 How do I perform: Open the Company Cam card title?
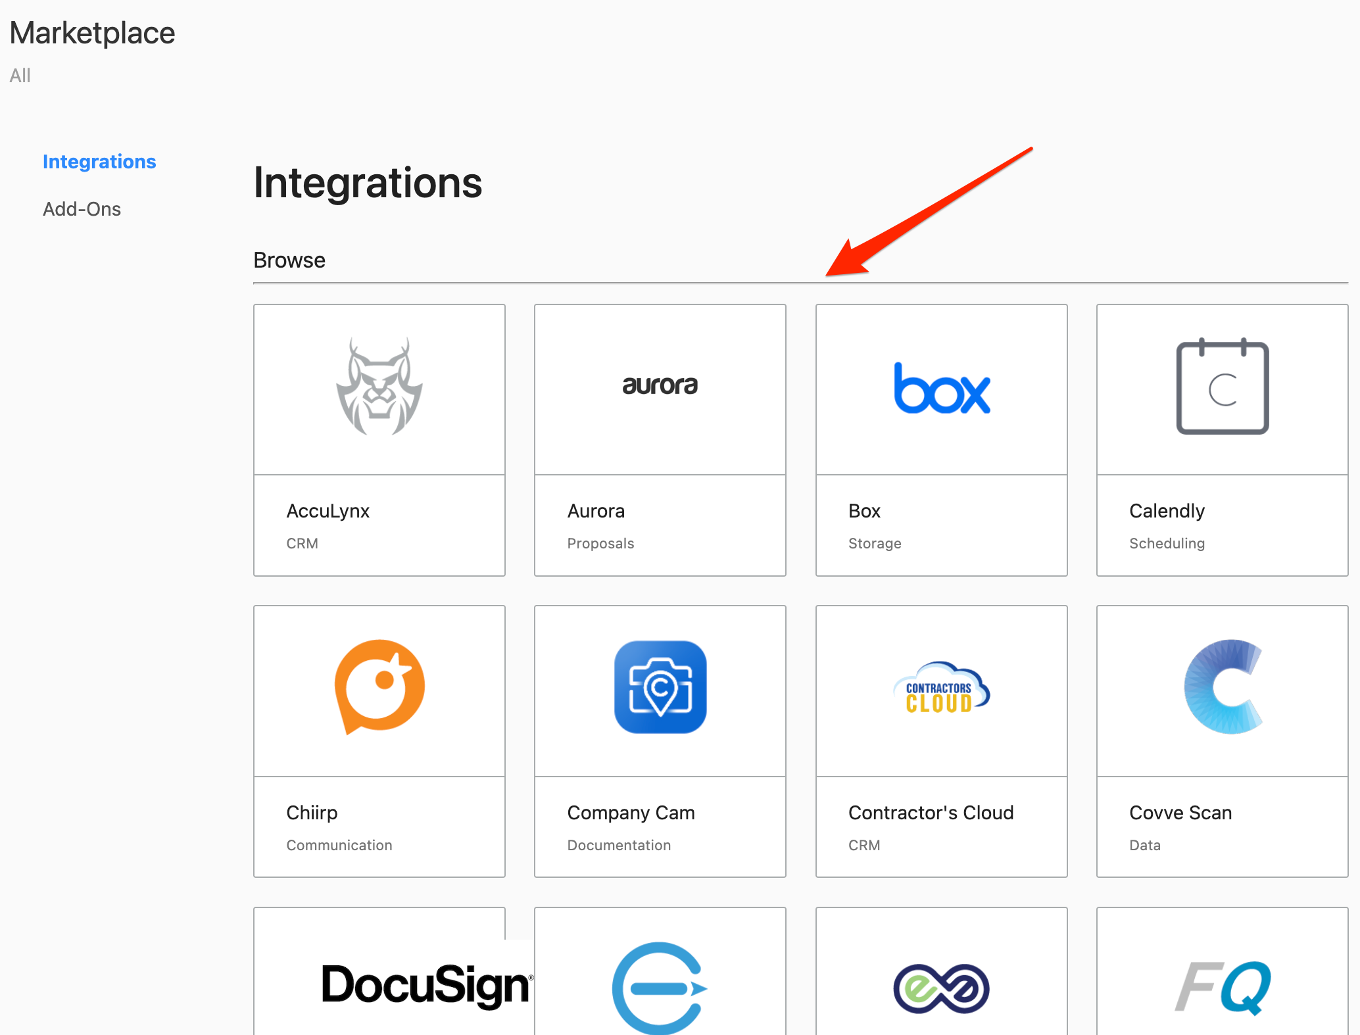[631, 813]
